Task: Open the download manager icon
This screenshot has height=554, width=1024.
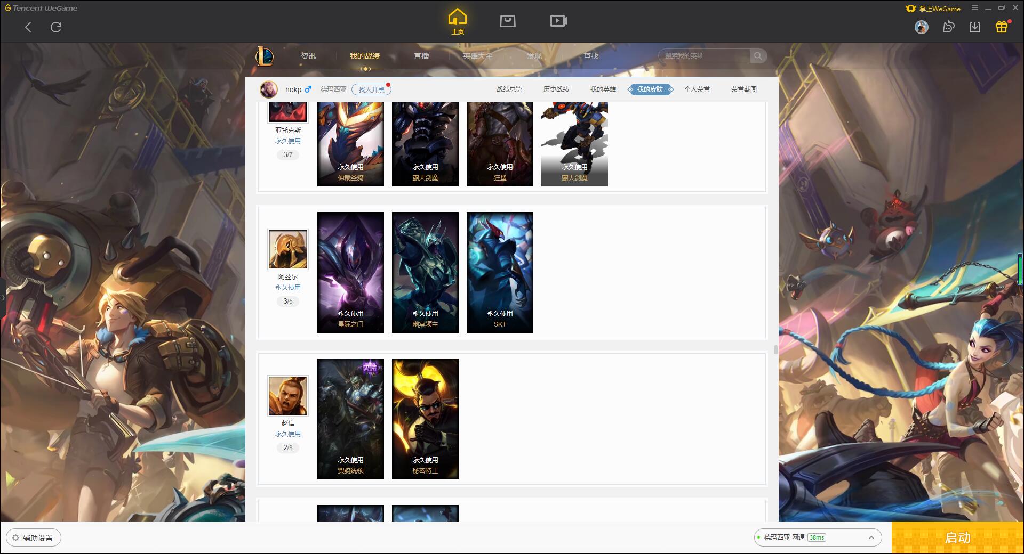Action: tap(975, 27)
